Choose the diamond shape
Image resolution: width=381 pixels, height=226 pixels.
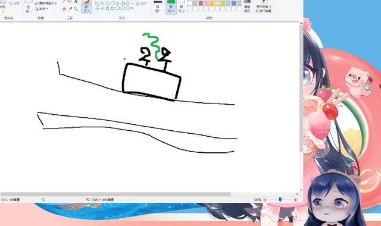(x=102, y=4)
